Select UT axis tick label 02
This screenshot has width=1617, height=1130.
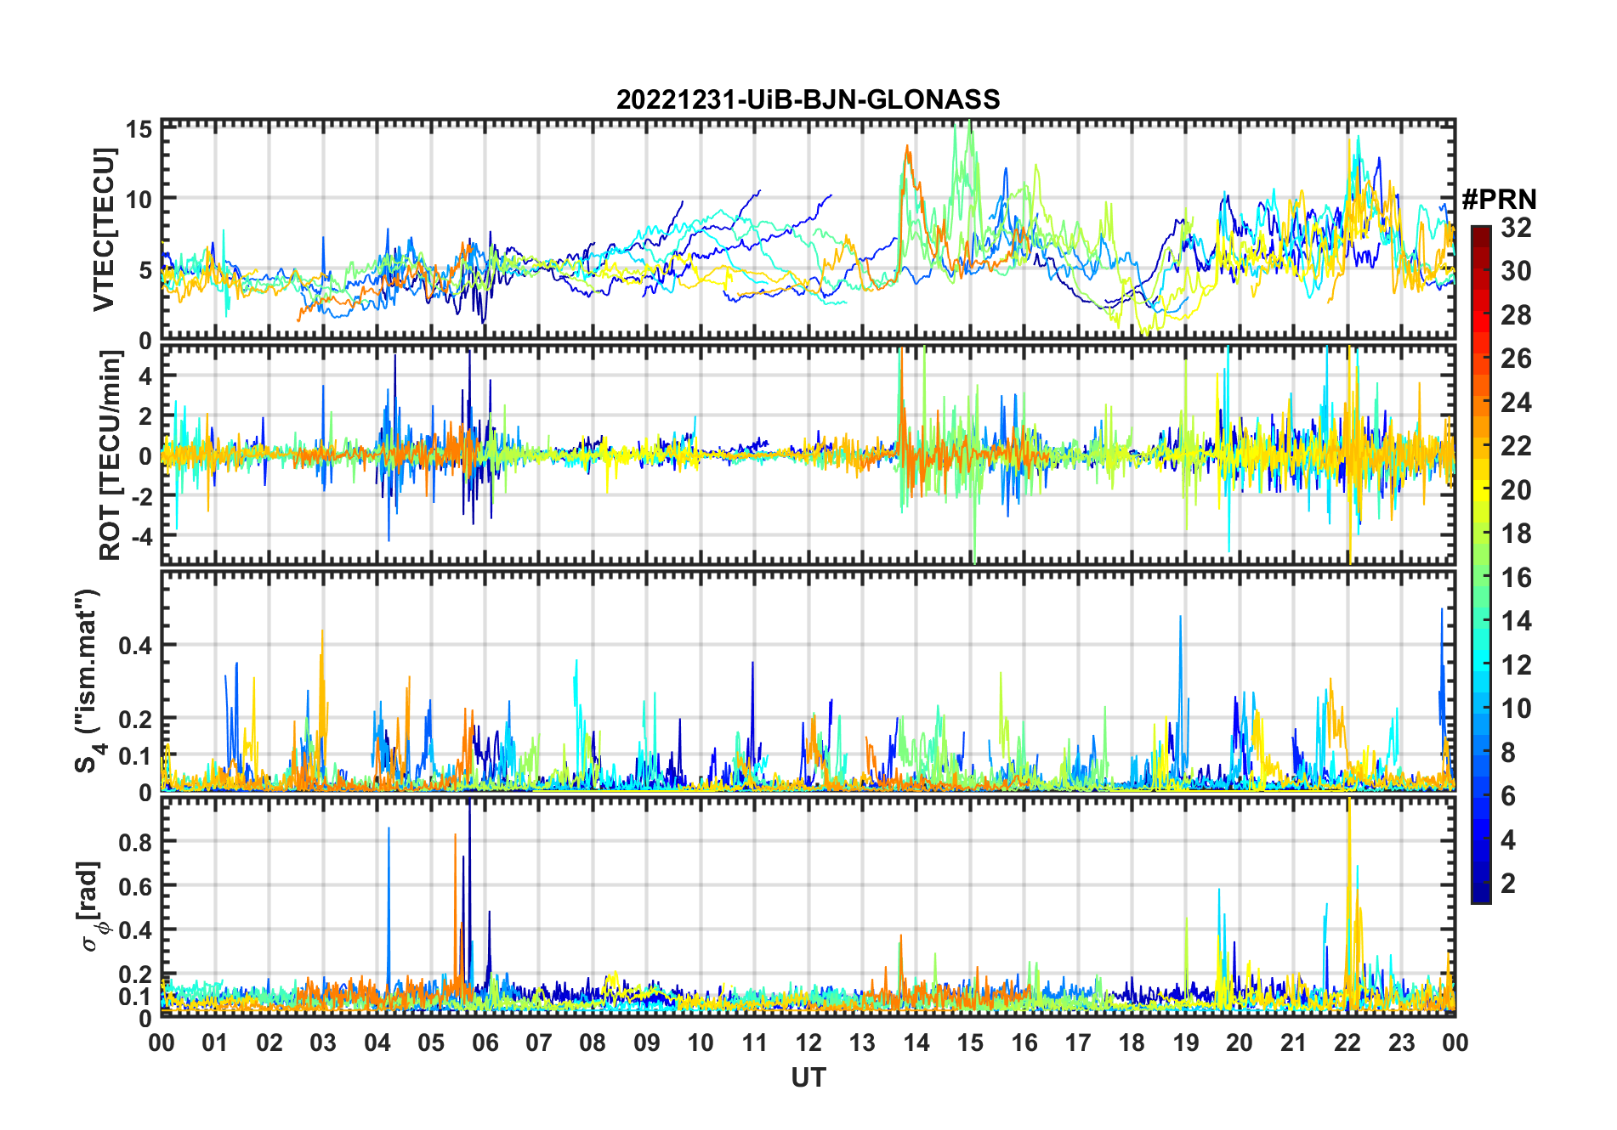pos(269,1042)
